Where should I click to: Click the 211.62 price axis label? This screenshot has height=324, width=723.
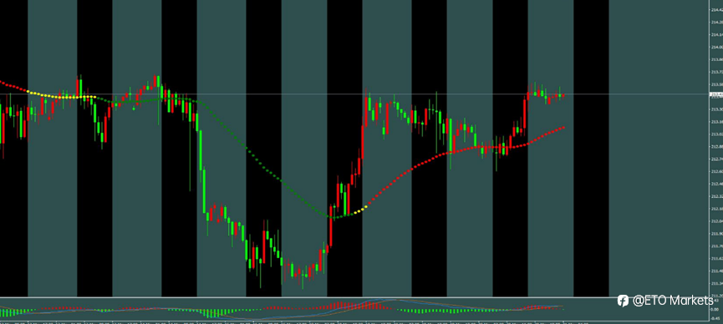tap(716, 258)
